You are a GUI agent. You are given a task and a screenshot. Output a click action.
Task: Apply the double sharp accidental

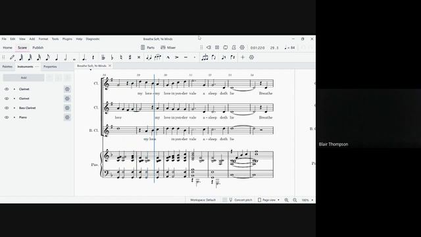tap(139, 57)
